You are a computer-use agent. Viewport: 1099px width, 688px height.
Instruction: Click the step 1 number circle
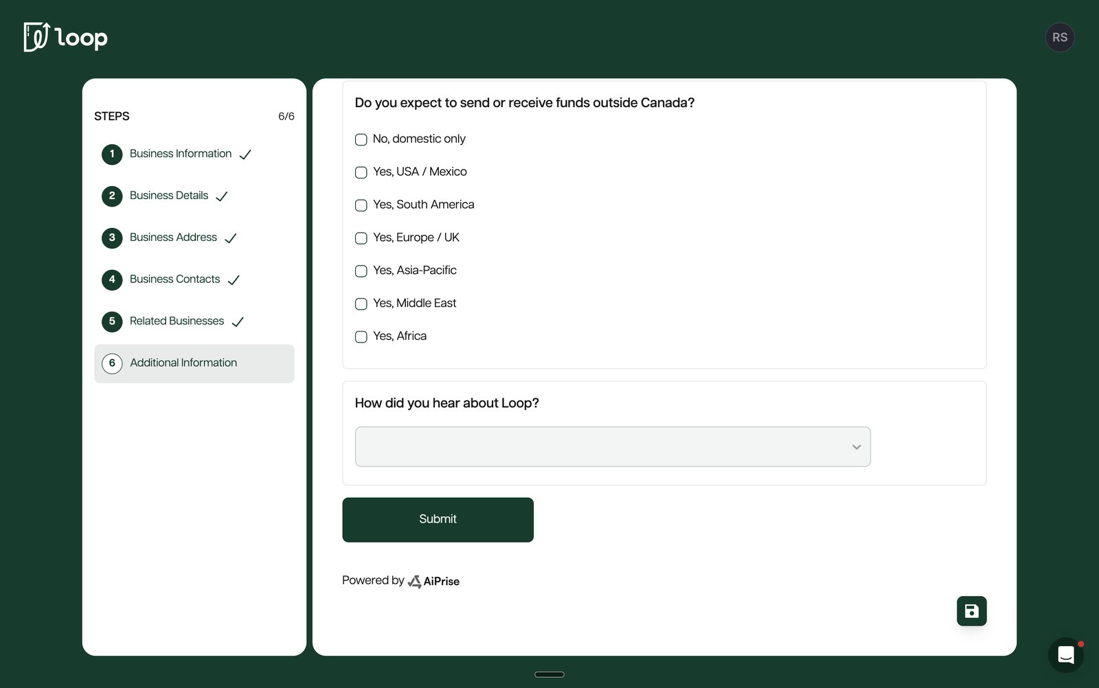coord(112,154)
